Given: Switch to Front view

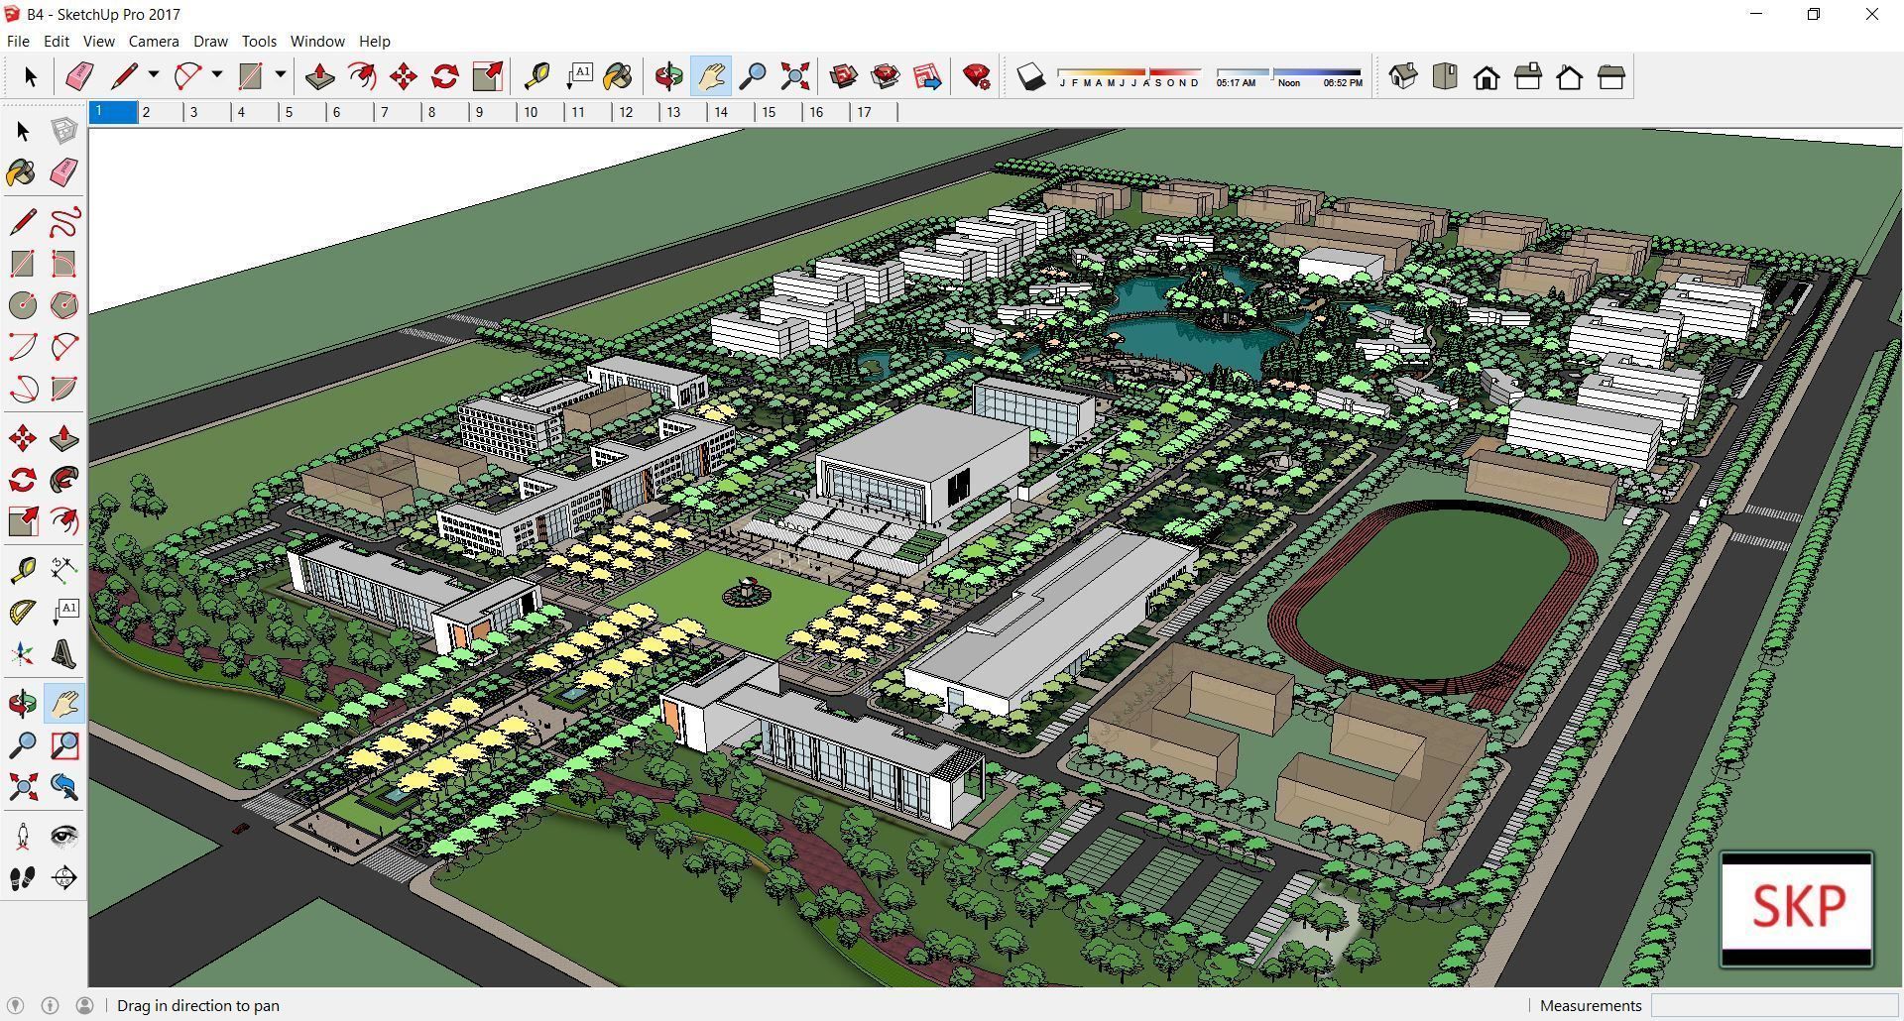Looking at the screenshot, I should pos(1487,76).
